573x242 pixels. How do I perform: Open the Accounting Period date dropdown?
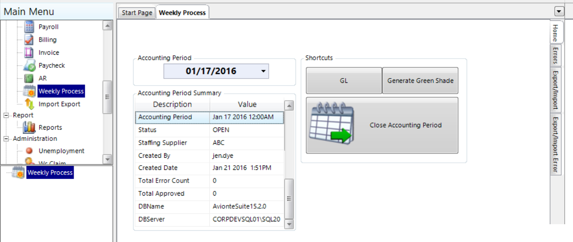point(264,72)
